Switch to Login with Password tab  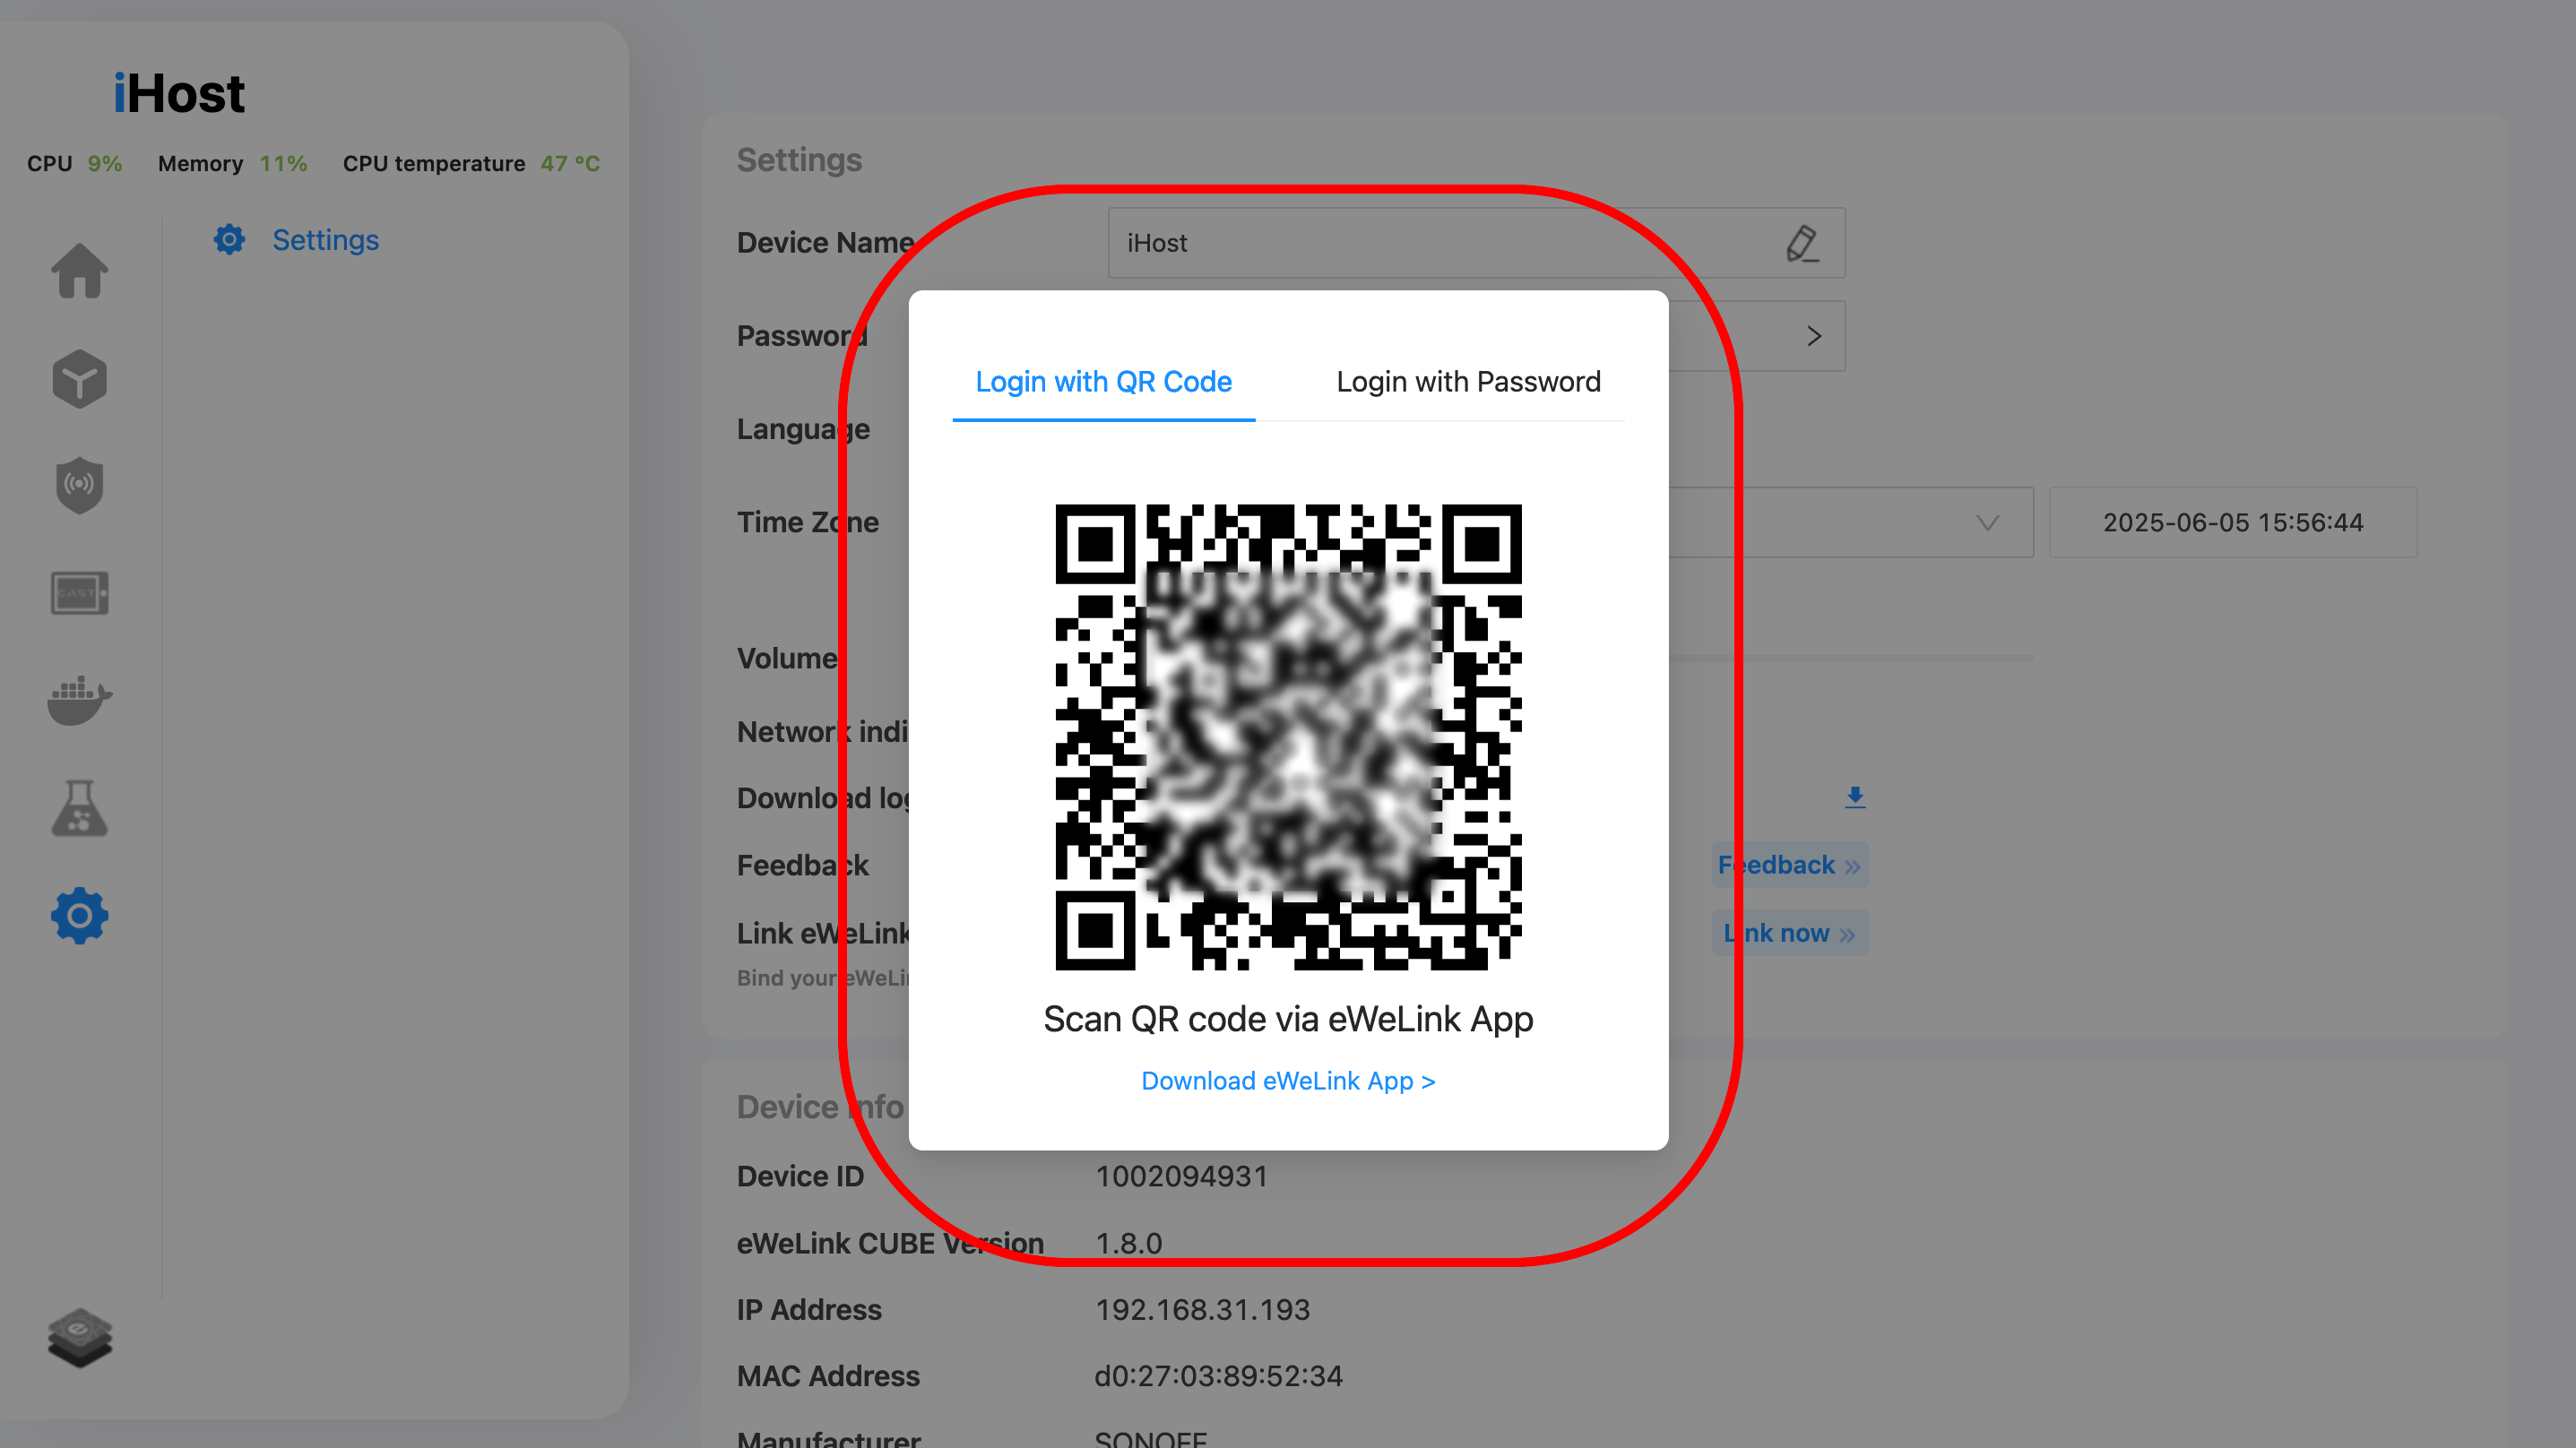point(1468,382)
